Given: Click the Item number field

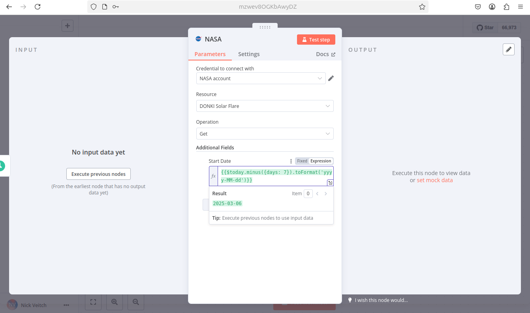Looking at the screenshot, I should click(x=308, y=194).
